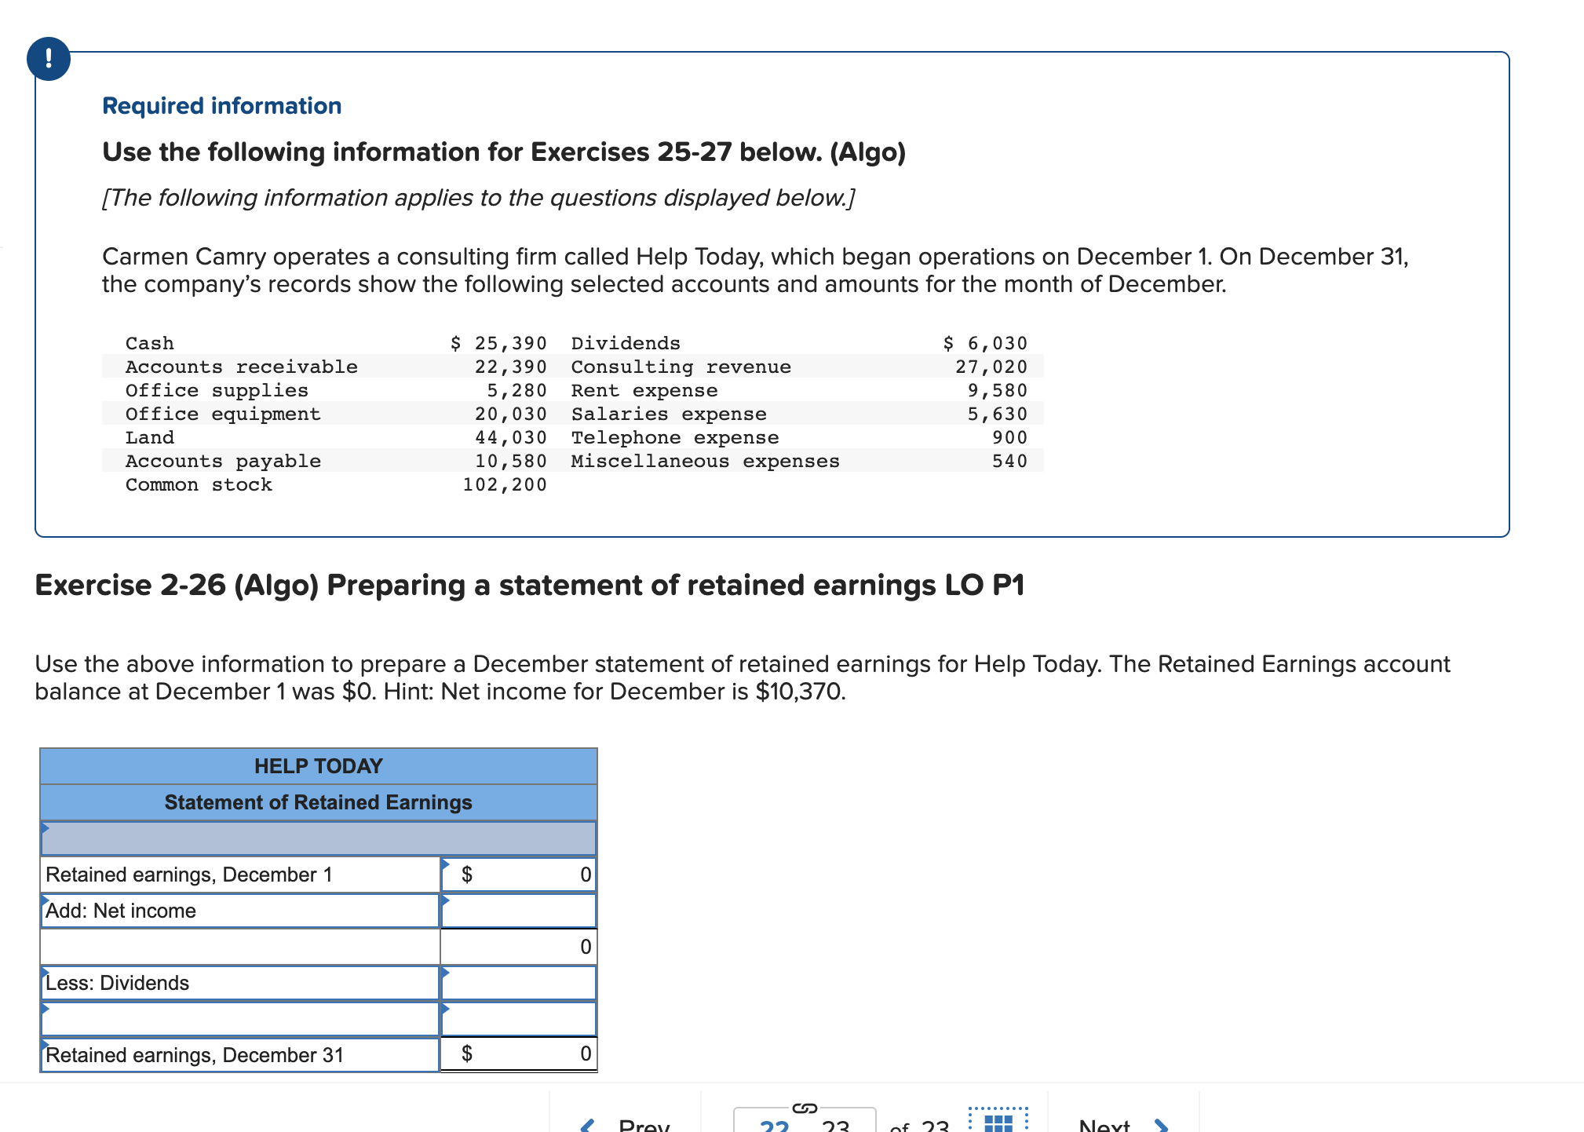
Task: Click the Prev left chevron
Action: tap(587, 1125)
